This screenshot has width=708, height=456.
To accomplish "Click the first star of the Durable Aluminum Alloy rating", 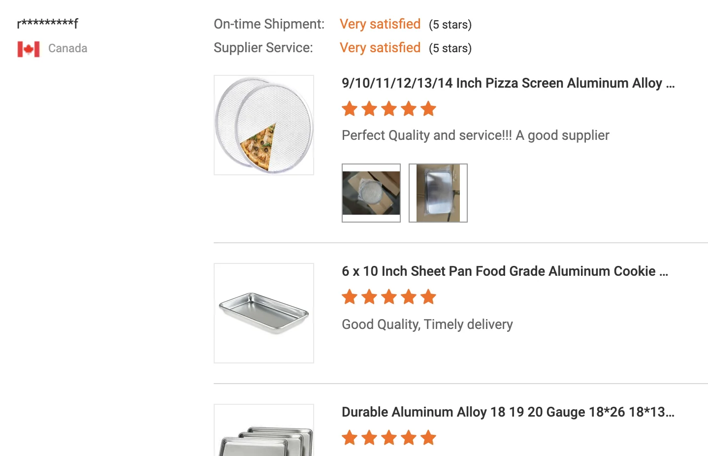I will tap(350, 437).
